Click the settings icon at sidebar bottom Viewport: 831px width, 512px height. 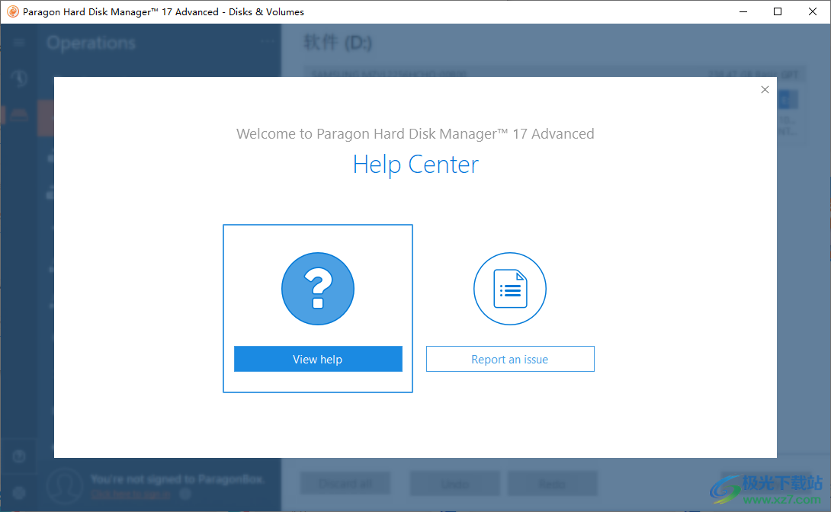[19, 492]
